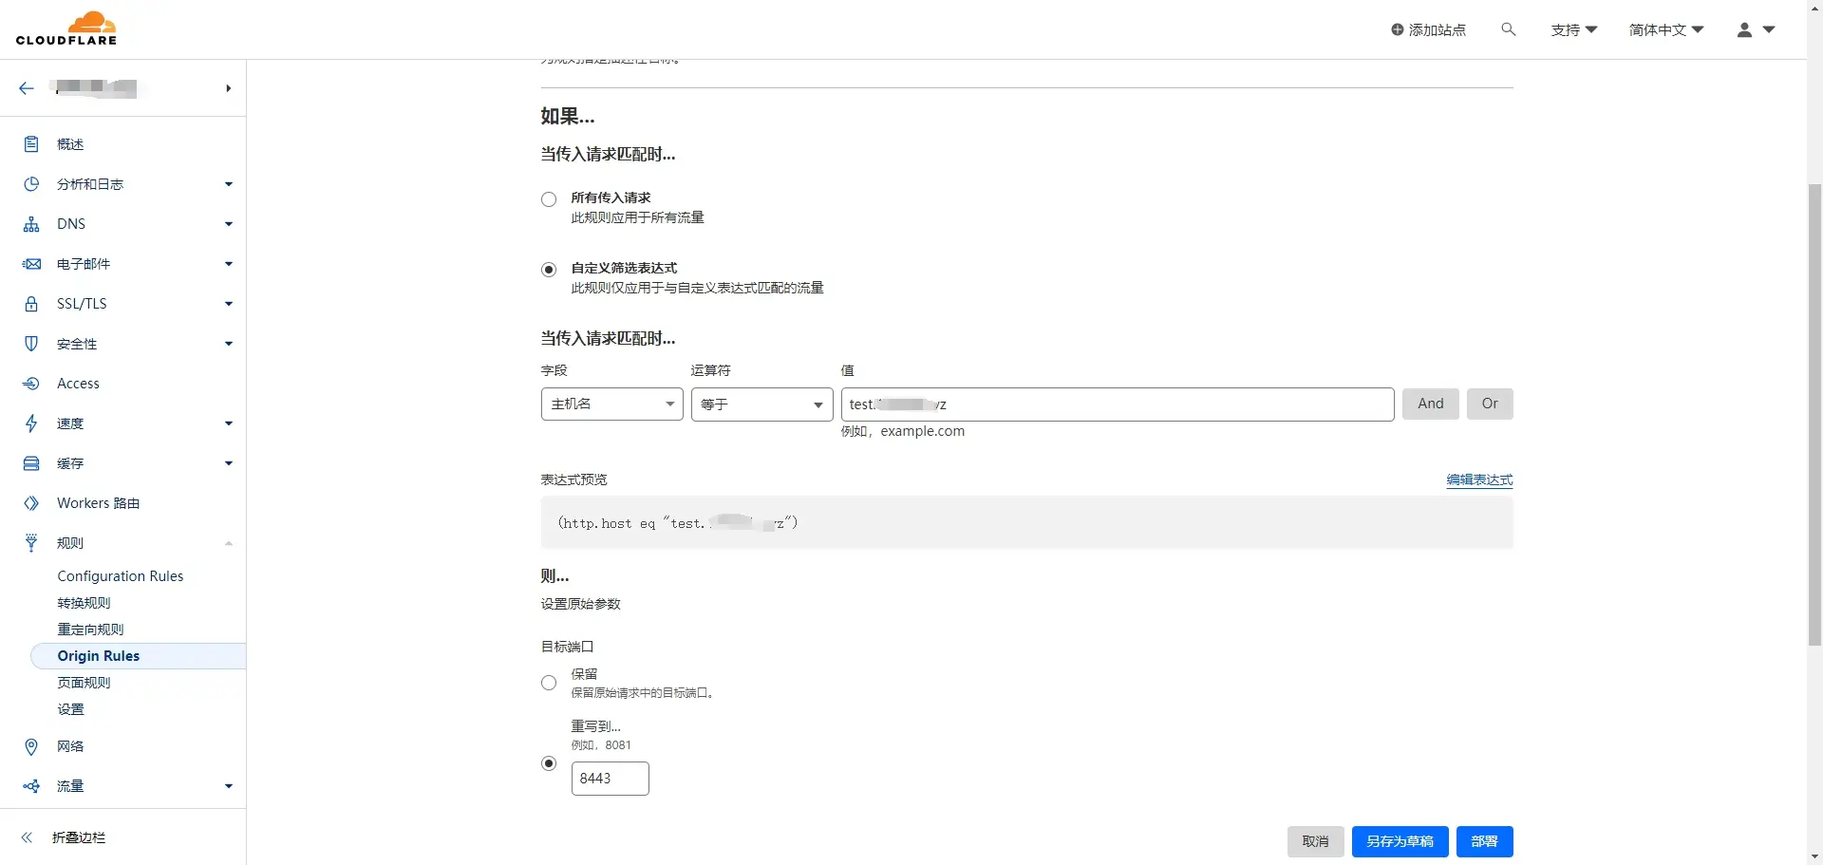The width and height of the screenshot is (1823, 865).
Task: Open the 支持 dropdown menu
Action: [x=1574, y=29]
